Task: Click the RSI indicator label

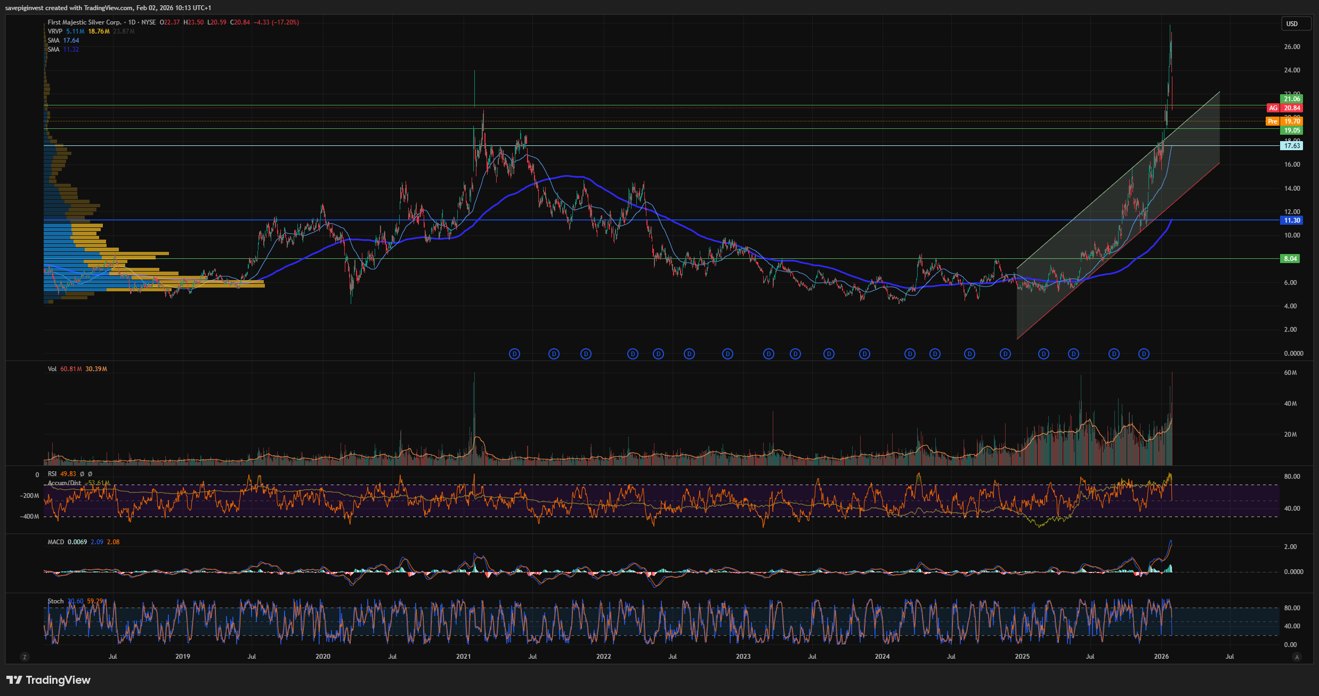Action: point(52,473)
